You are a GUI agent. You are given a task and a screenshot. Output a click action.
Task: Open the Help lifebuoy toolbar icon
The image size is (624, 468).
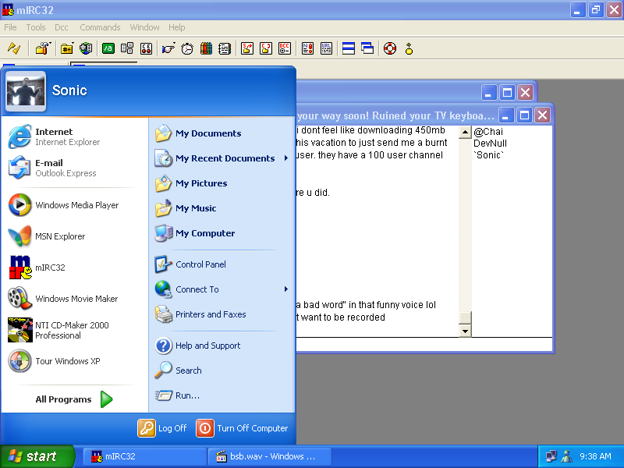click(390, 48)
